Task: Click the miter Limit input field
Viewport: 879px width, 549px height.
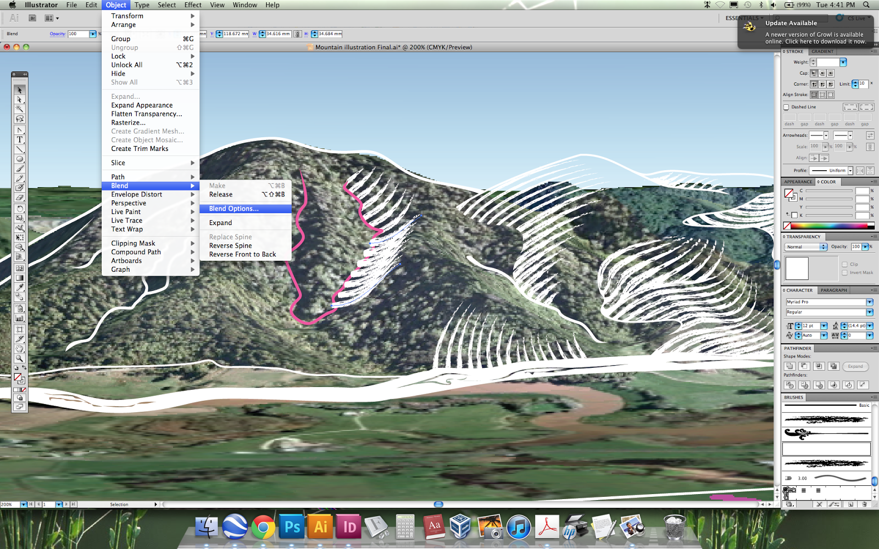Action: tap(863, 84)
